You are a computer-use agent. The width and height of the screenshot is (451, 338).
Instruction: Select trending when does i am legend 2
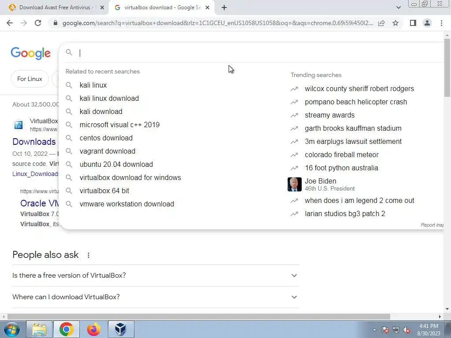click(x=359, y=201)
